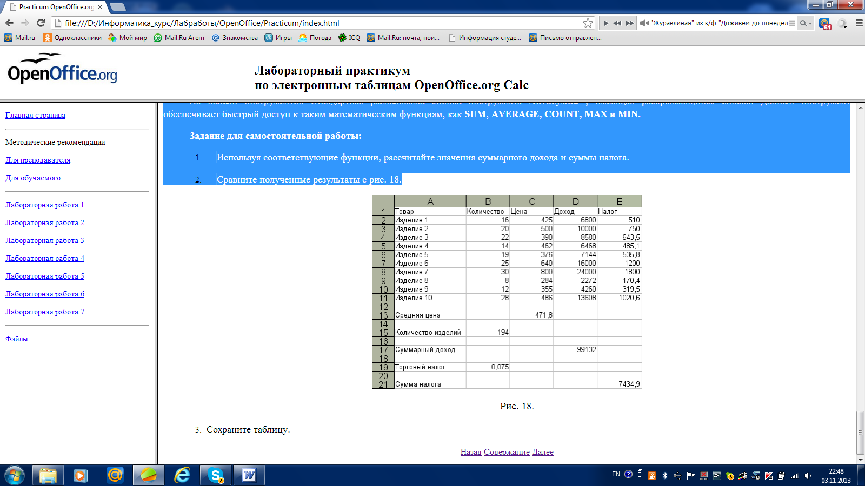This screenshot has width=865, height=486.
Task: Open a new tab with the new-tab button
Action: click(117, 7)
